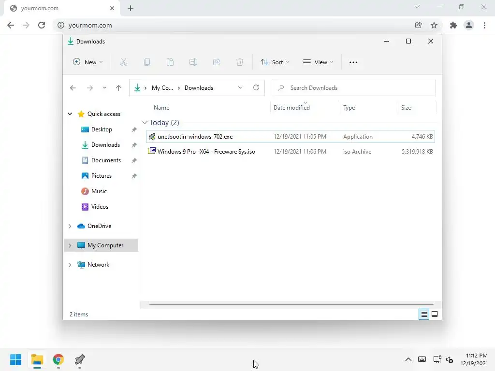Sort by the Size column header
Viewport: 495px width, 371px height.
coord(406,108)
